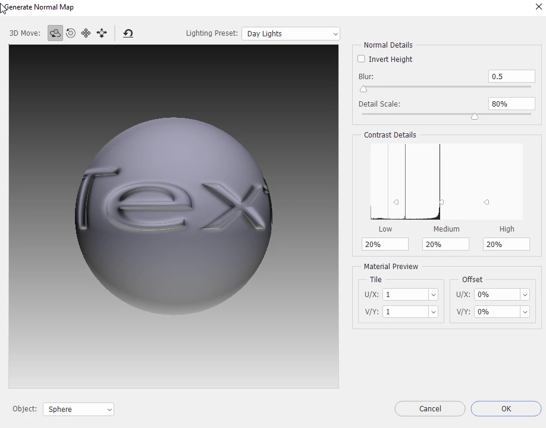The image size is (546, 428).
Task: Click the Invert Height label text
Action: coord(390,60)
